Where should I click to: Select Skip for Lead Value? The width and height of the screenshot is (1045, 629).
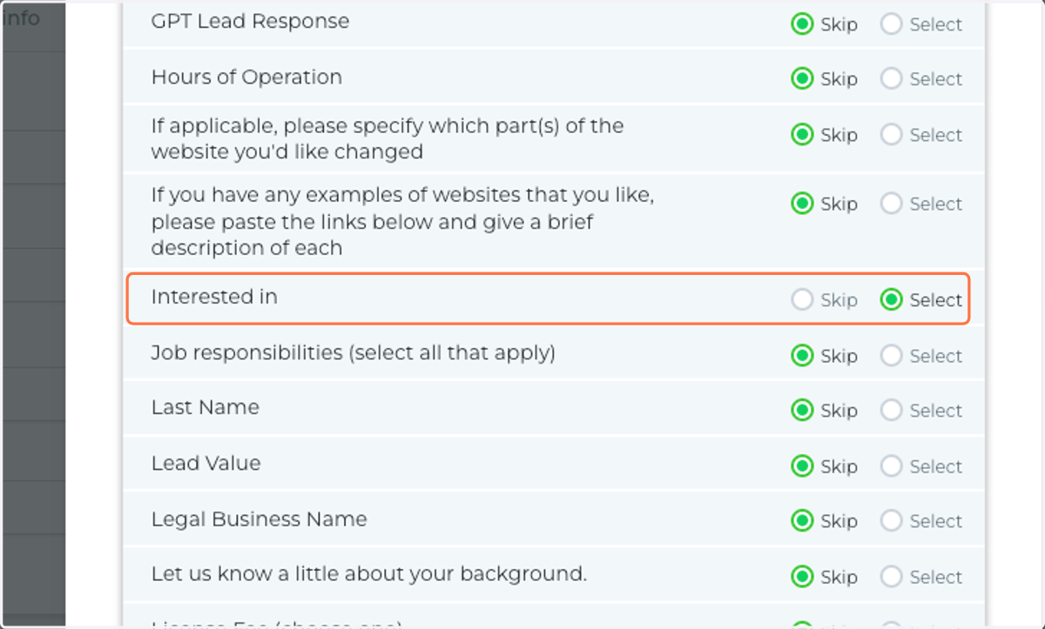pyautogui.click(x=802, y=466)
